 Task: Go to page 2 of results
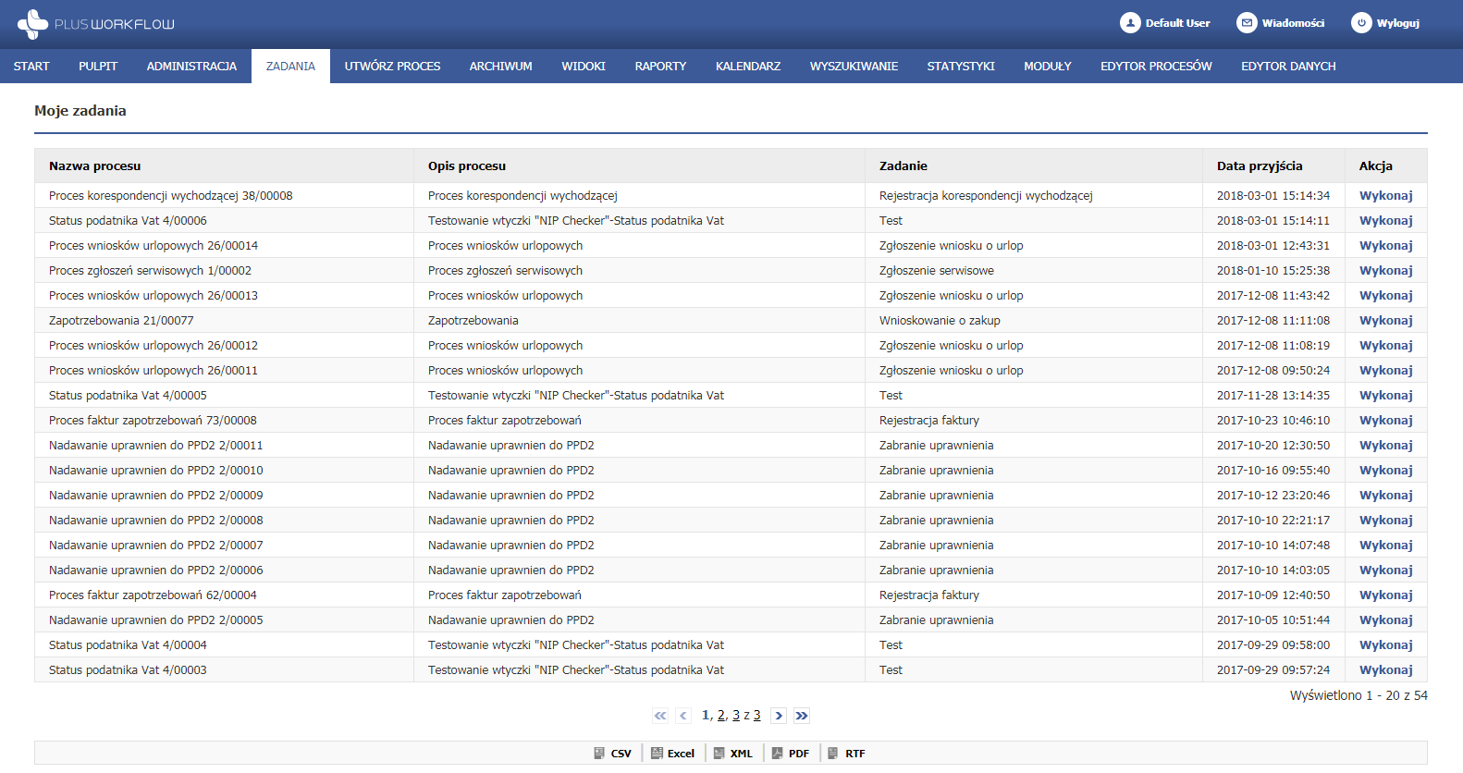[721, 716]
